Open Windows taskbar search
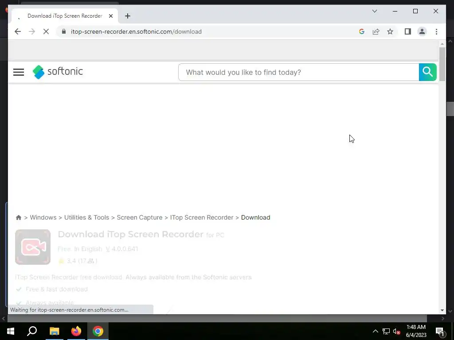This screenshot has width=454, height=340. [x=32, y=331]
